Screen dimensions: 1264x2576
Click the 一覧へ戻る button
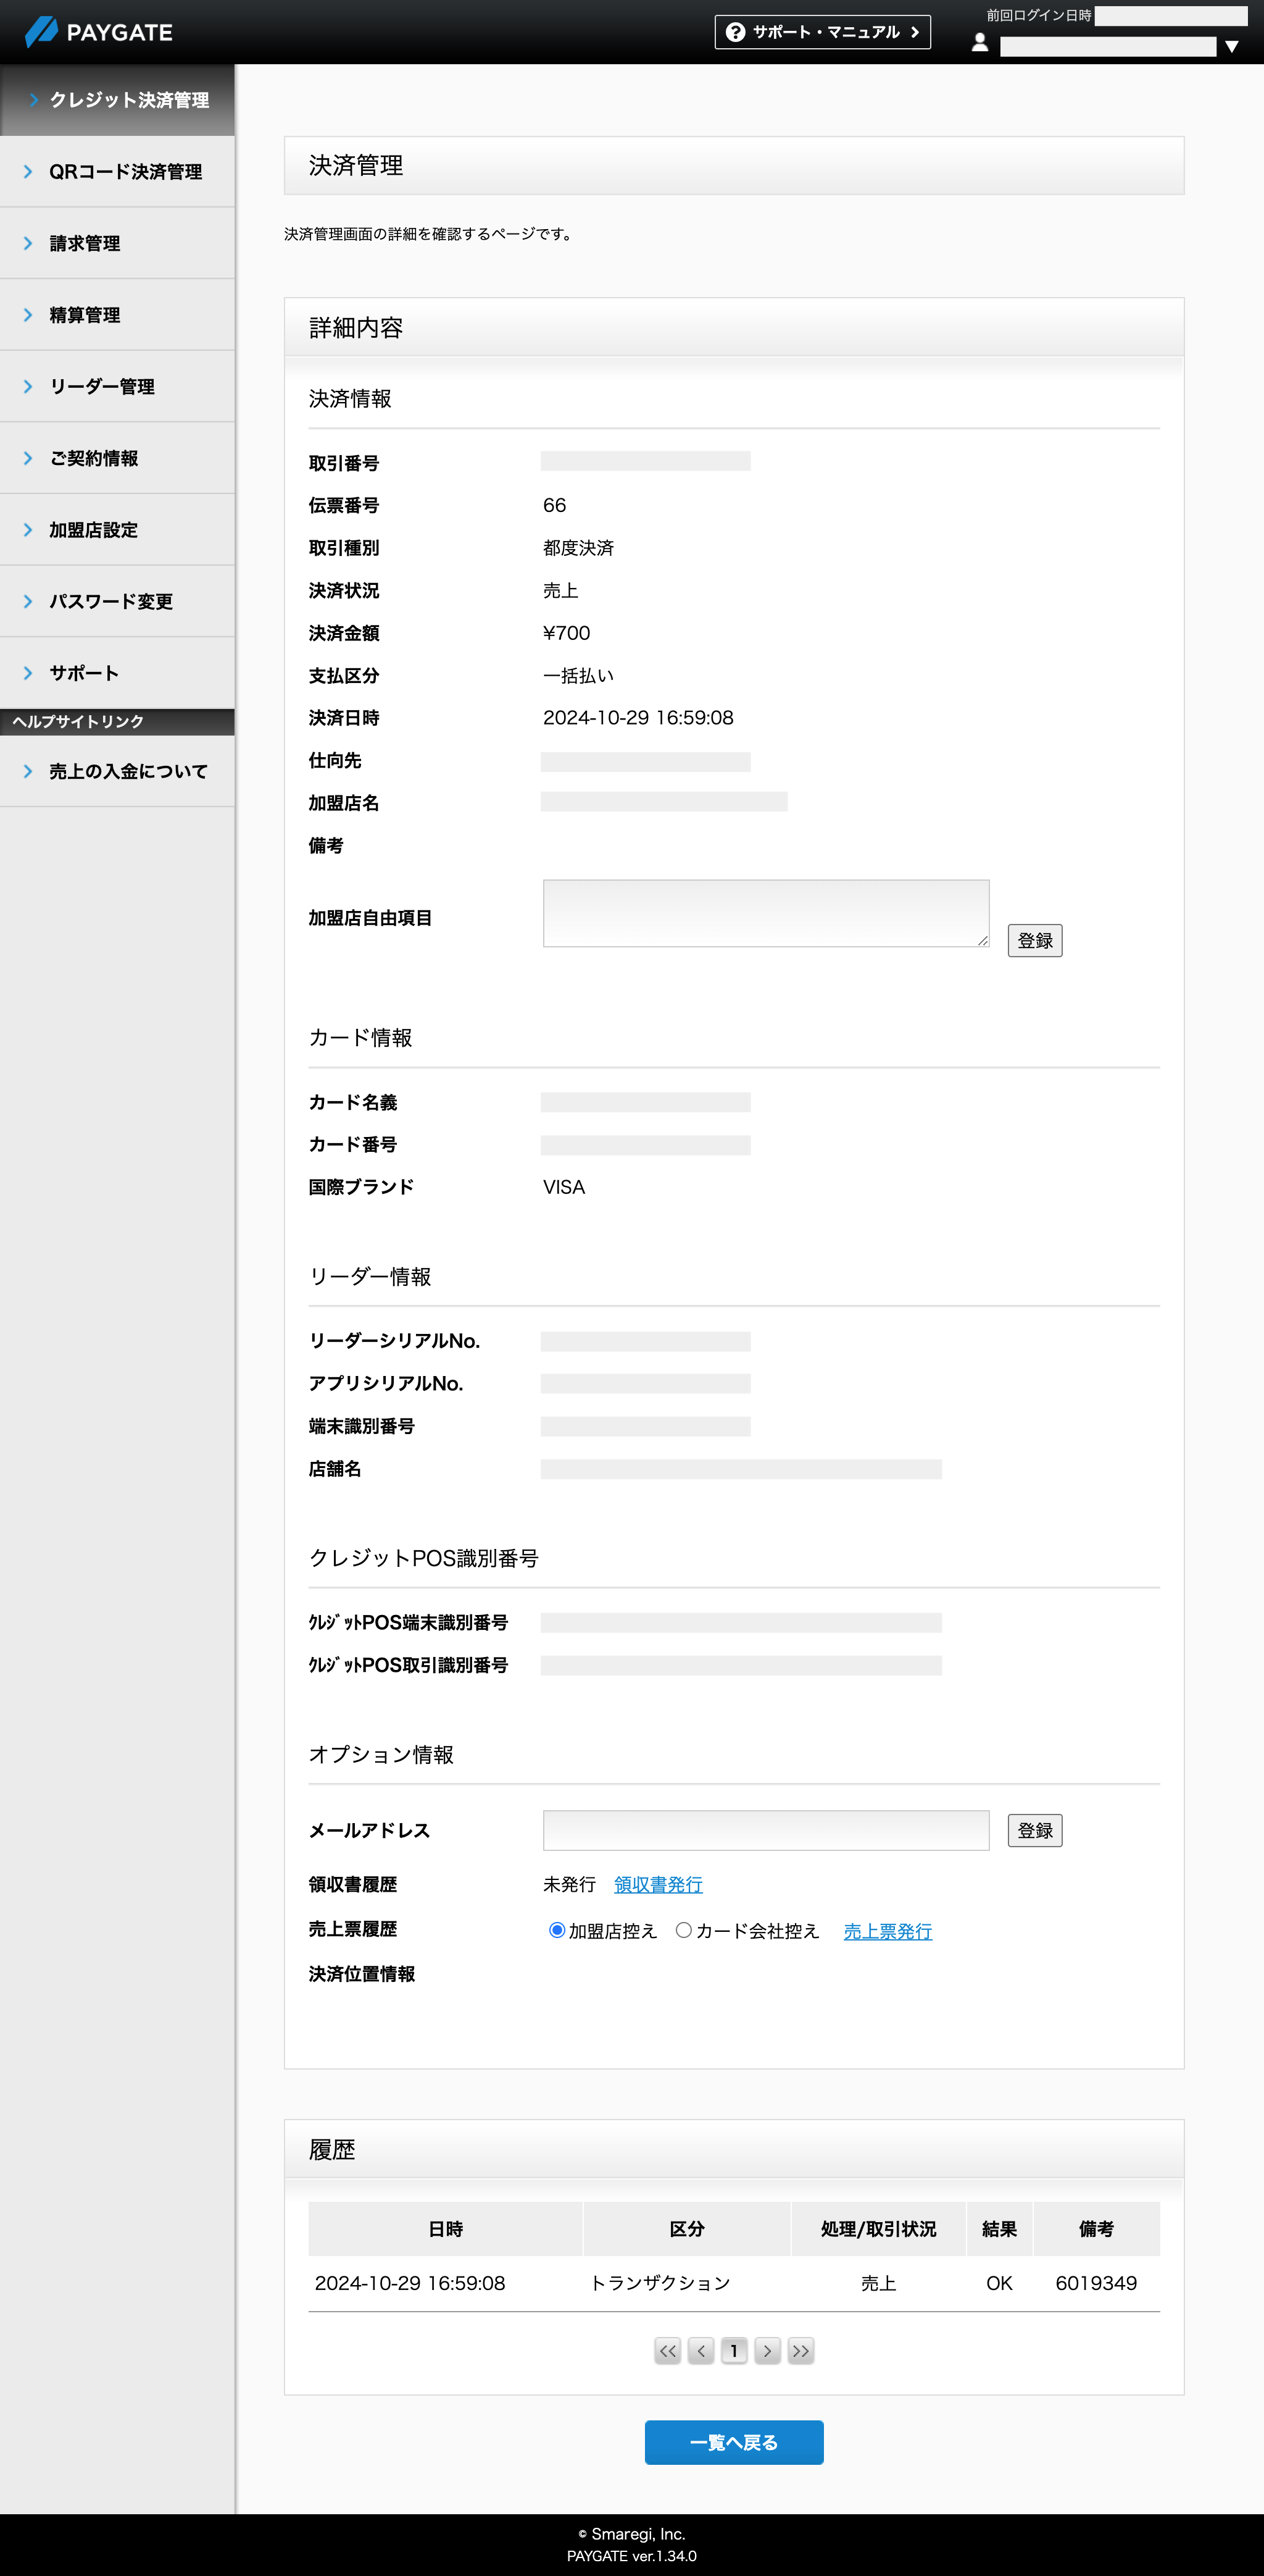(733, 2442)
